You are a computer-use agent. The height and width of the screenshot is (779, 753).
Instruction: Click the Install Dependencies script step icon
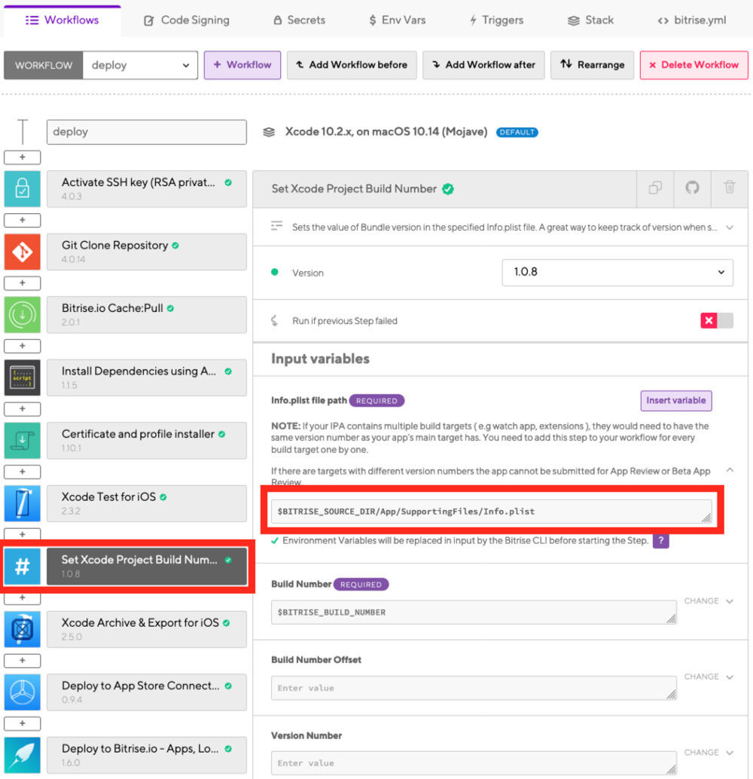click(x=23, y=377)
